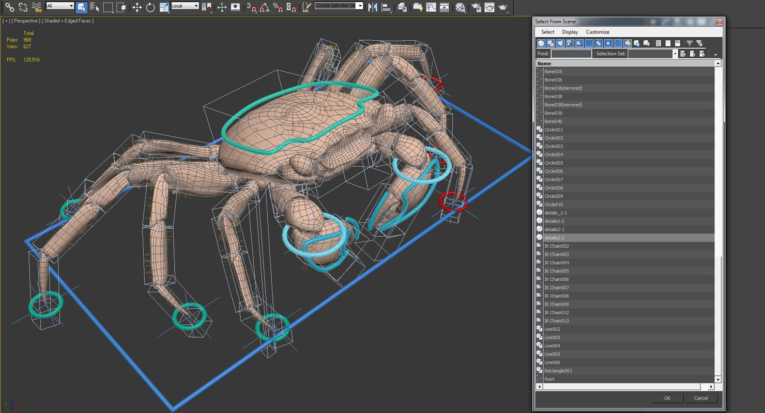Click the Use Pivot Point Center button

tap(206, 7)
